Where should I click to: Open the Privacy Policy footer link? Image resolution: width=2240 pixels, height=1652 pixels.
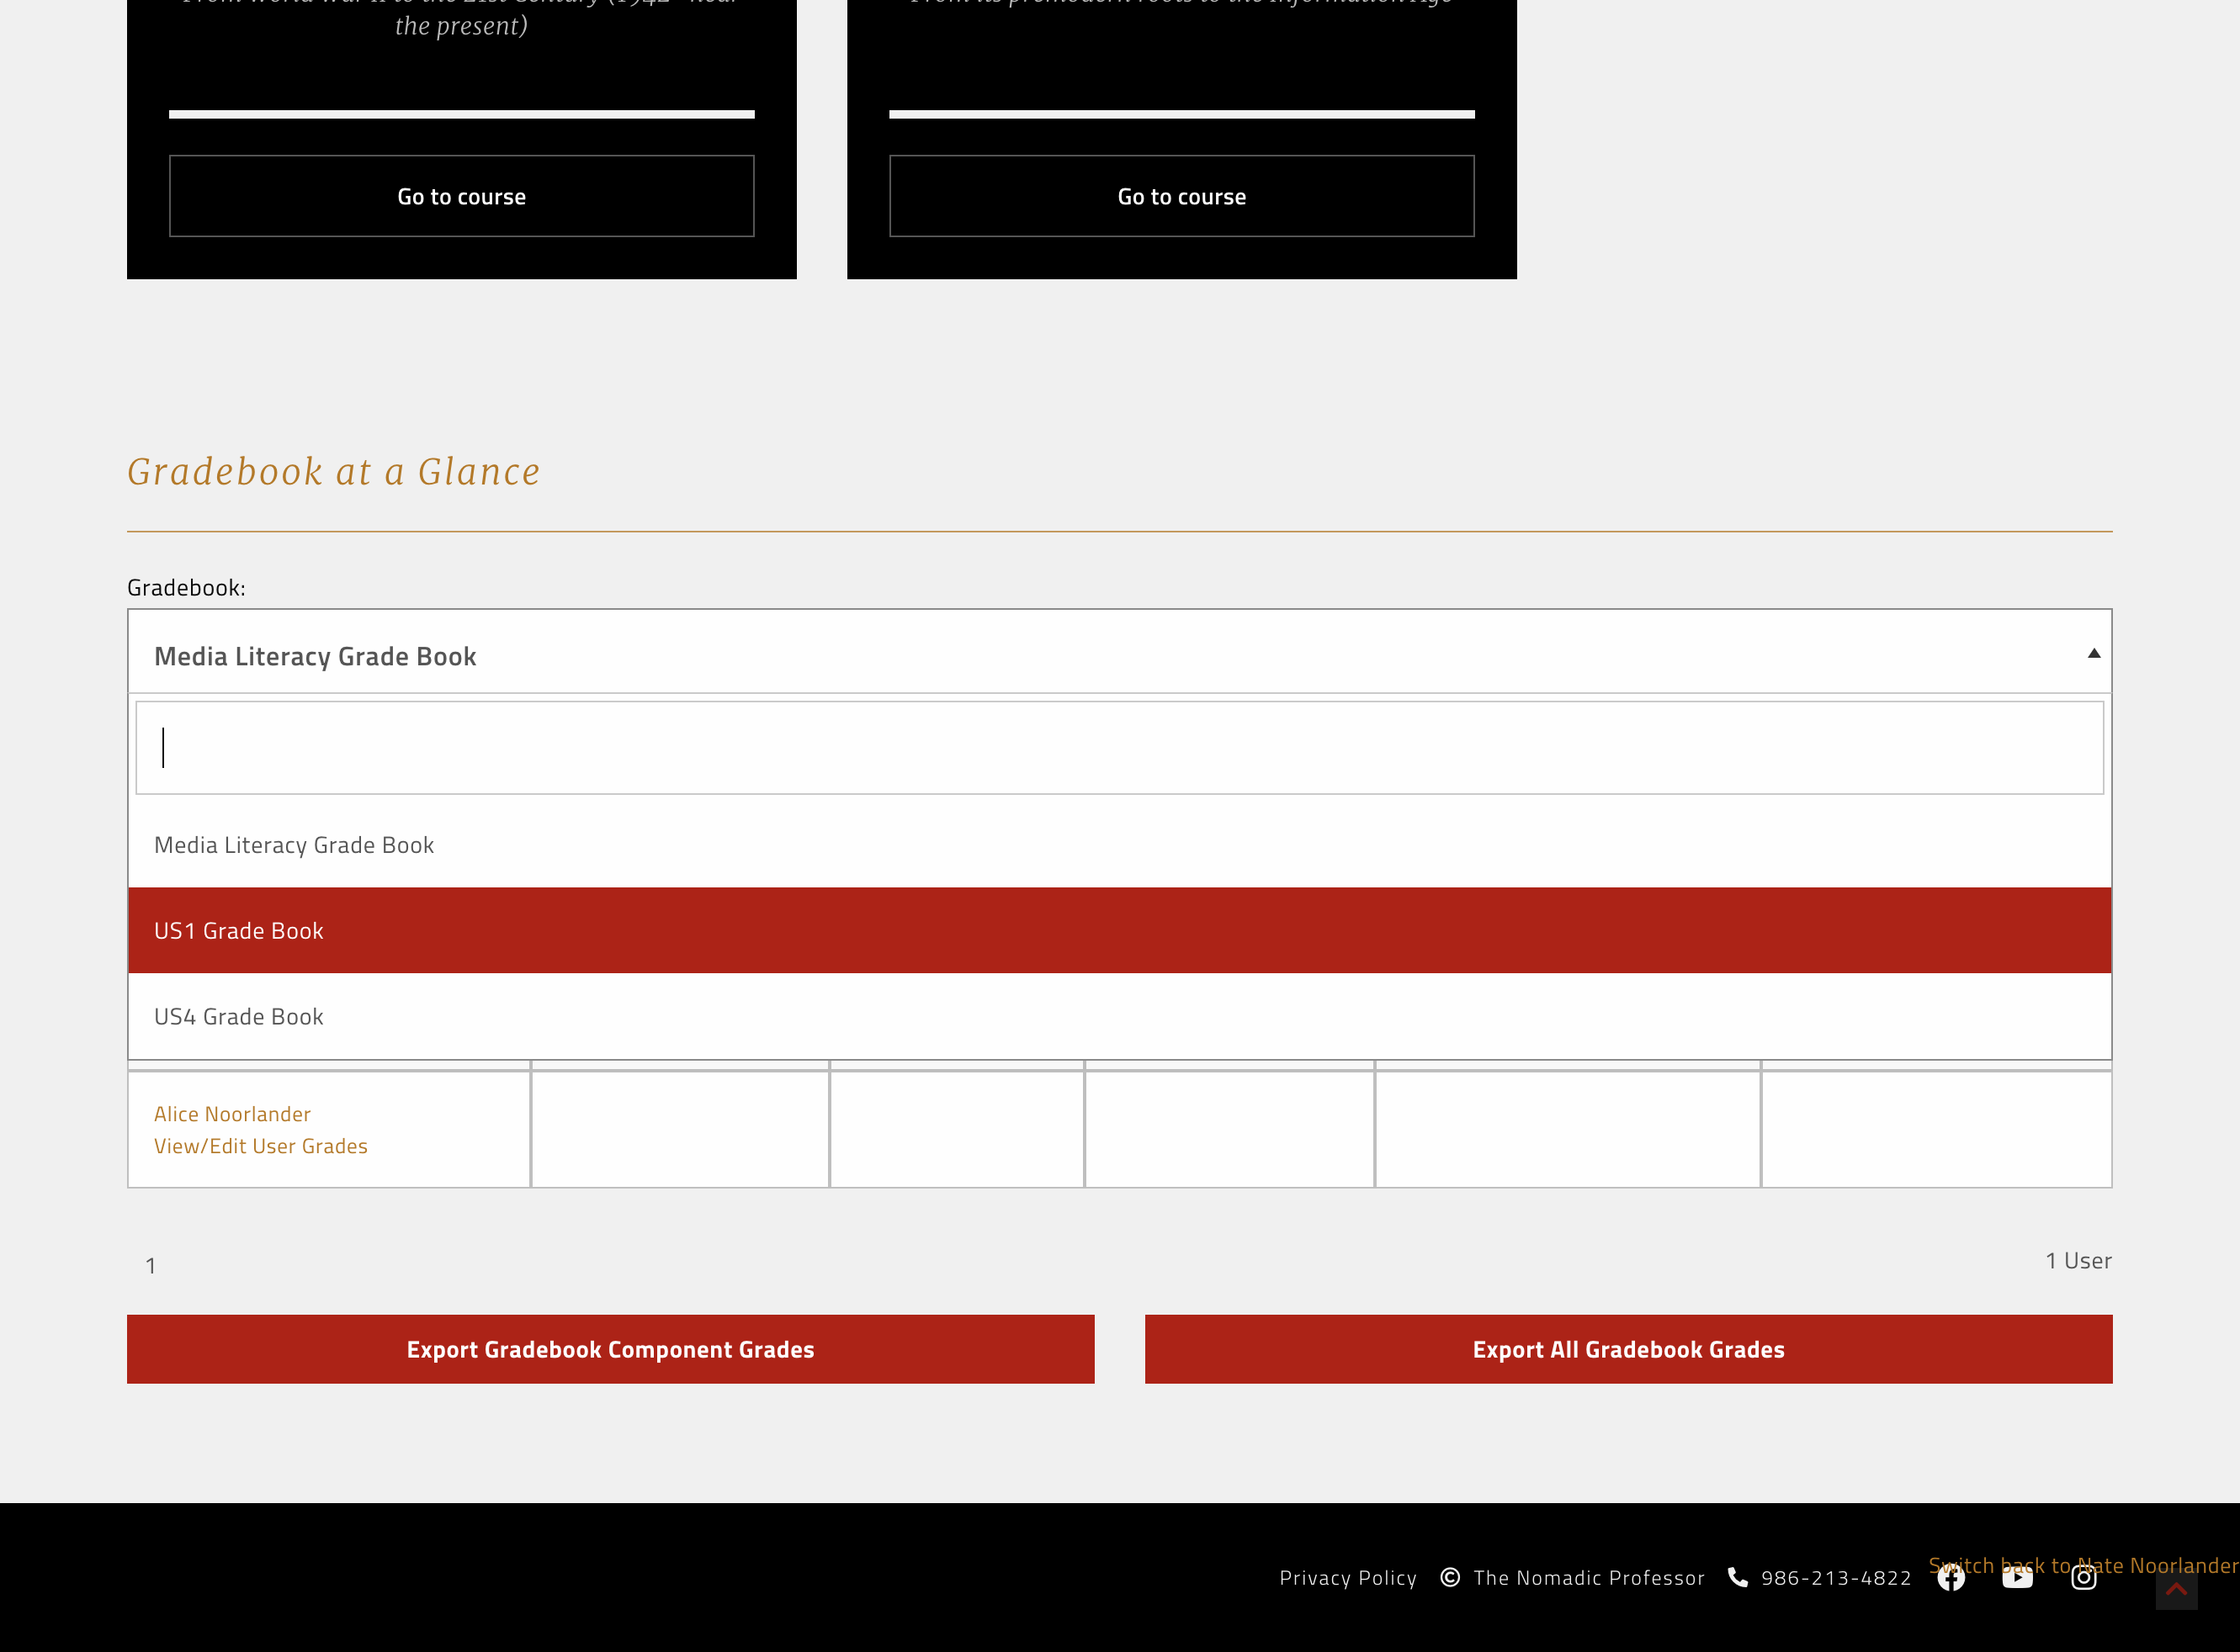(x=1347, y=1578)
